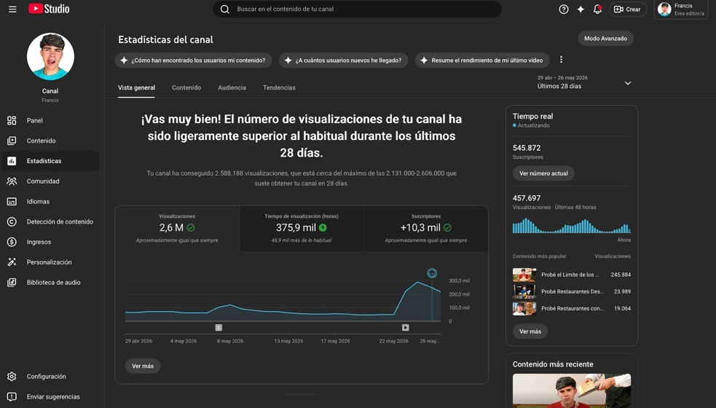The image size is (716, 408).
Task: Click the 245.884 views value
Action: point(621,275)
